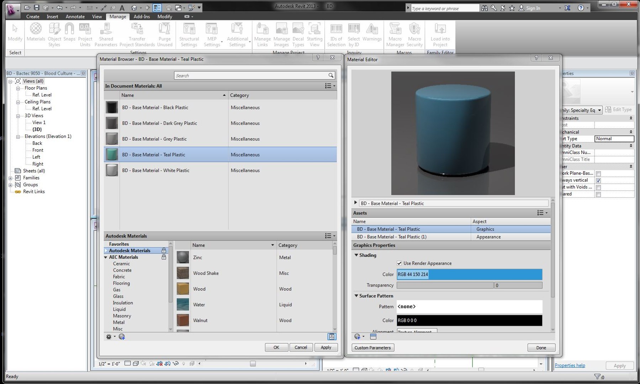The image size is (640, 384).
Task: Open the Add-Ins ribbon tab
Action: [142, 16]
